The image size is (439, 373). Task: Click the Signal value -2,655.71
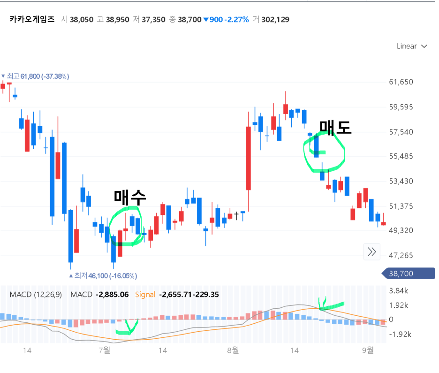177,295
